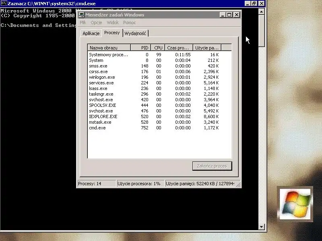Switch to the Aplikacje tab
The height and width of the screenshot is (241, 322).
pyautogui.click(x=91, y=33)
